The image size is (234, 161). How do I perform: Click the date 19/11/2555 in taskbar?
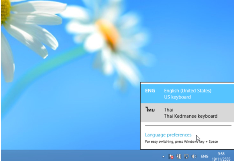point(221,159)
